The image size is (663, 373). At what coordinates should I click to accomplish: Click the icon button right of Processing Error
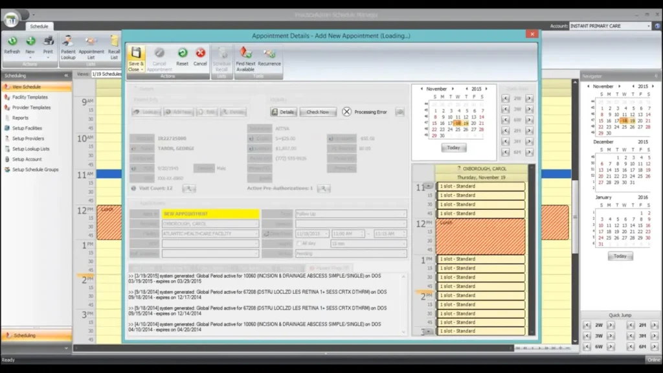point(399,111)
